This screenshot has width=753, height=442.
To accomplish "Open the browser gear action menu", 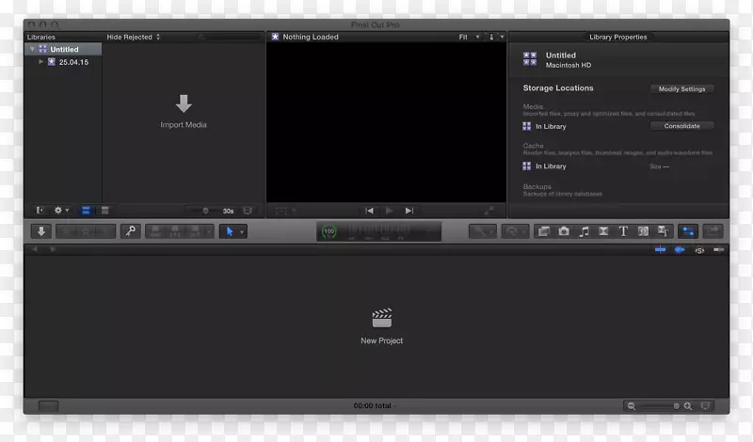I will click(61, 211).
